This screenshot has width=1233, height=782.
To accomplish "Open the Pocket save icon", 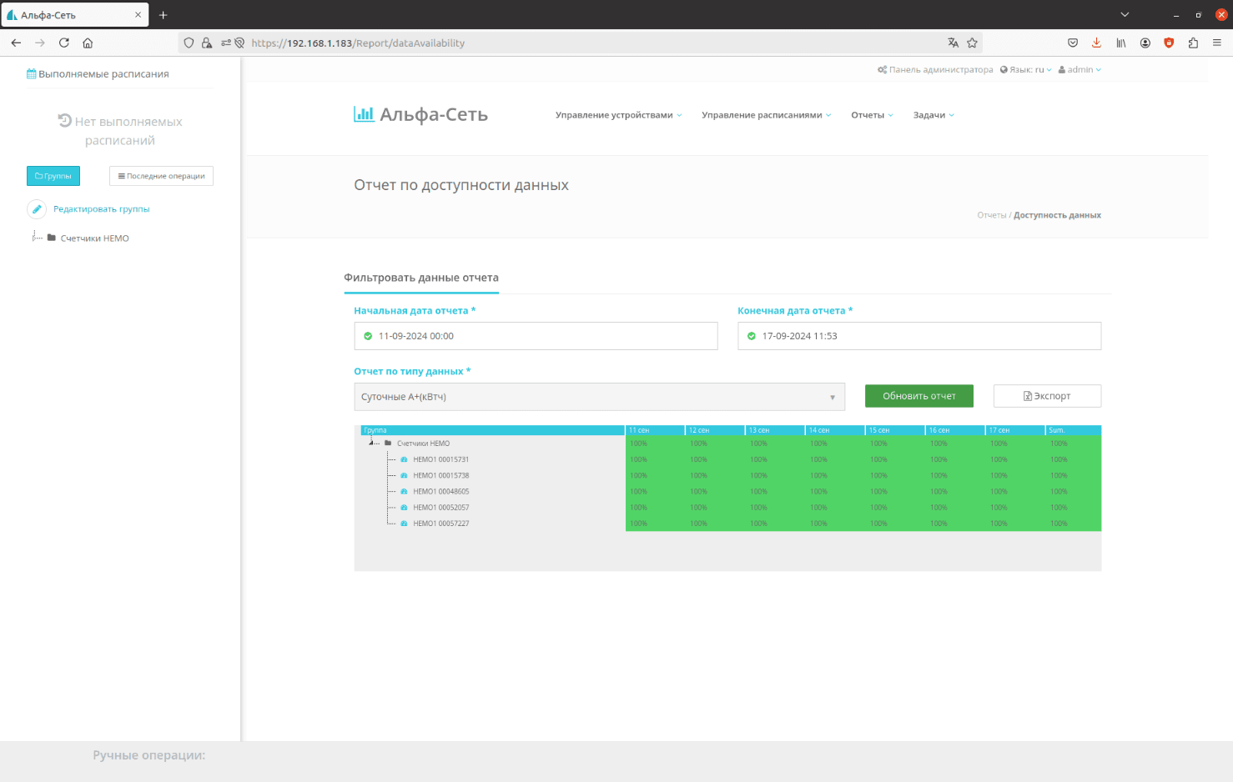I will point(1073,43).
